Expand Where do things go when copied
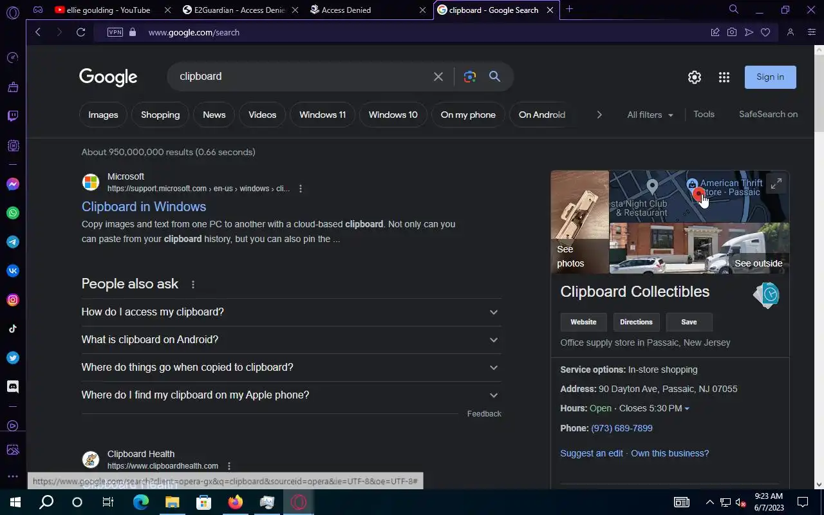This screenshot has width=824, height=515. click(x=291, y=368)
